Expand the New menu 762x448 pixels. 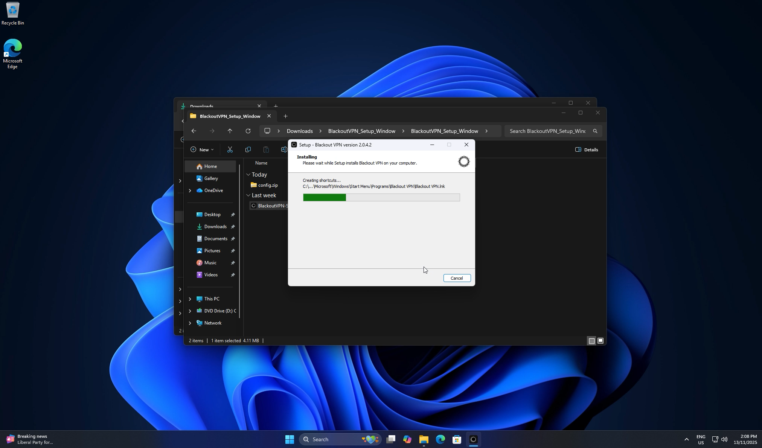[x=202, y=149]
